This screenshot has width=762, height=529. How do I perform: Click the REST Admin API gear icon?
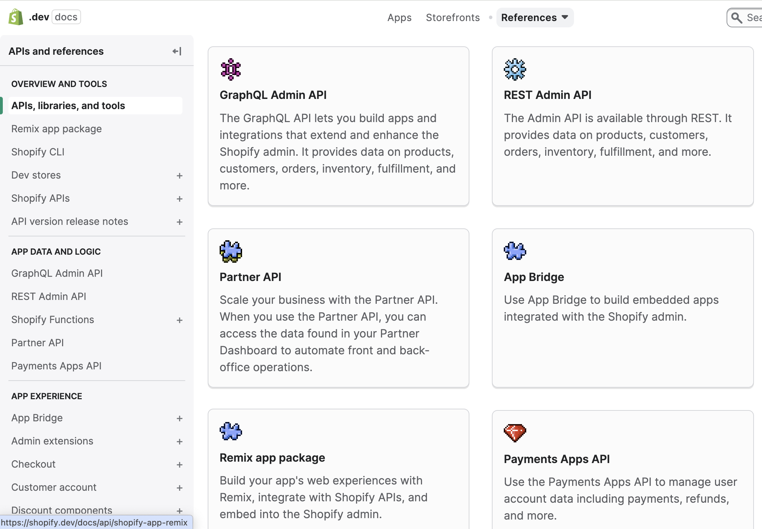[x=514, y=69]
